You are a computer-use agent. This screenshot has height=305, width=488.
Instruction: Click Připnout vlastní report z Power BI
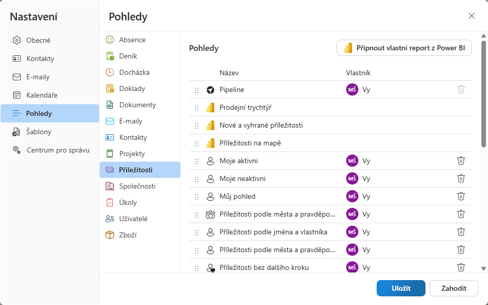(x=404, y=48)
